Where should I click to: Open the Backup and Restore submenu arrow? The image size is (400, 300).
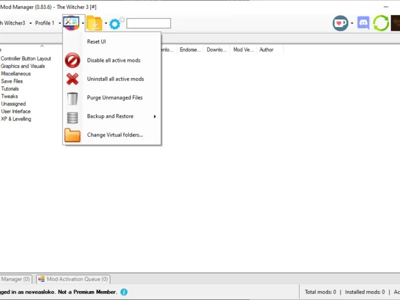(x=154, y=116)
